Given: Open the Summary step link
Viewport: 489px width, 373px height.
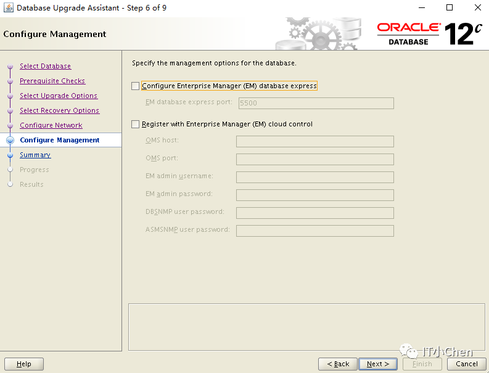Looking at the screenshot, I should (x=35, y=155).
